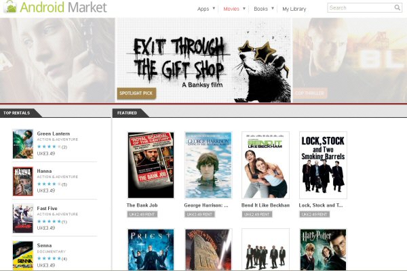The image size is (407, 271).
Task: Open Fast Five poster thumbnail
Action: coord(23,218)
